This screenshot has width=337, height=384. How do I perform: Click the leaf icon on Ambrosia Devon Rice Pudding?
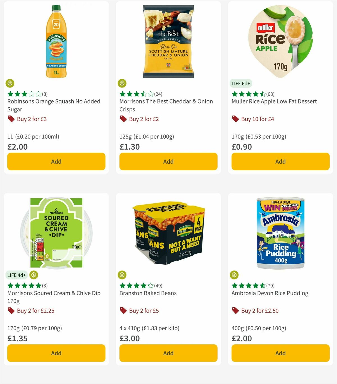pos(234,275)
